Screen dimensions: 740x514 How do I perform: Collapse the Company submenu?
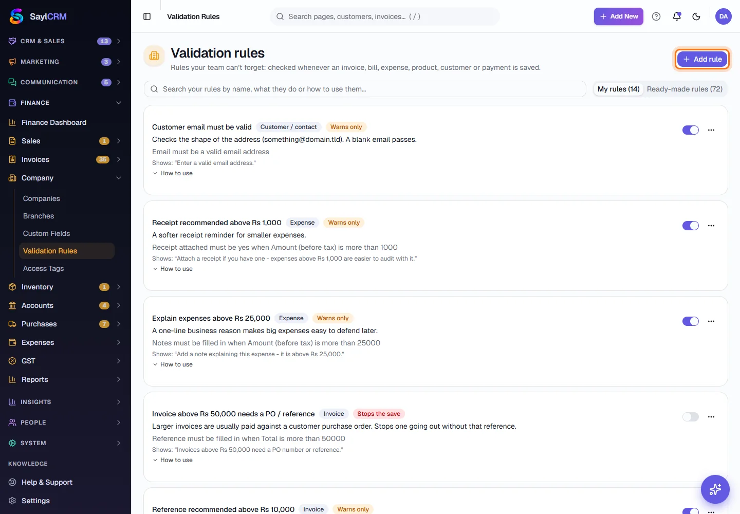(x=65, y=178)
